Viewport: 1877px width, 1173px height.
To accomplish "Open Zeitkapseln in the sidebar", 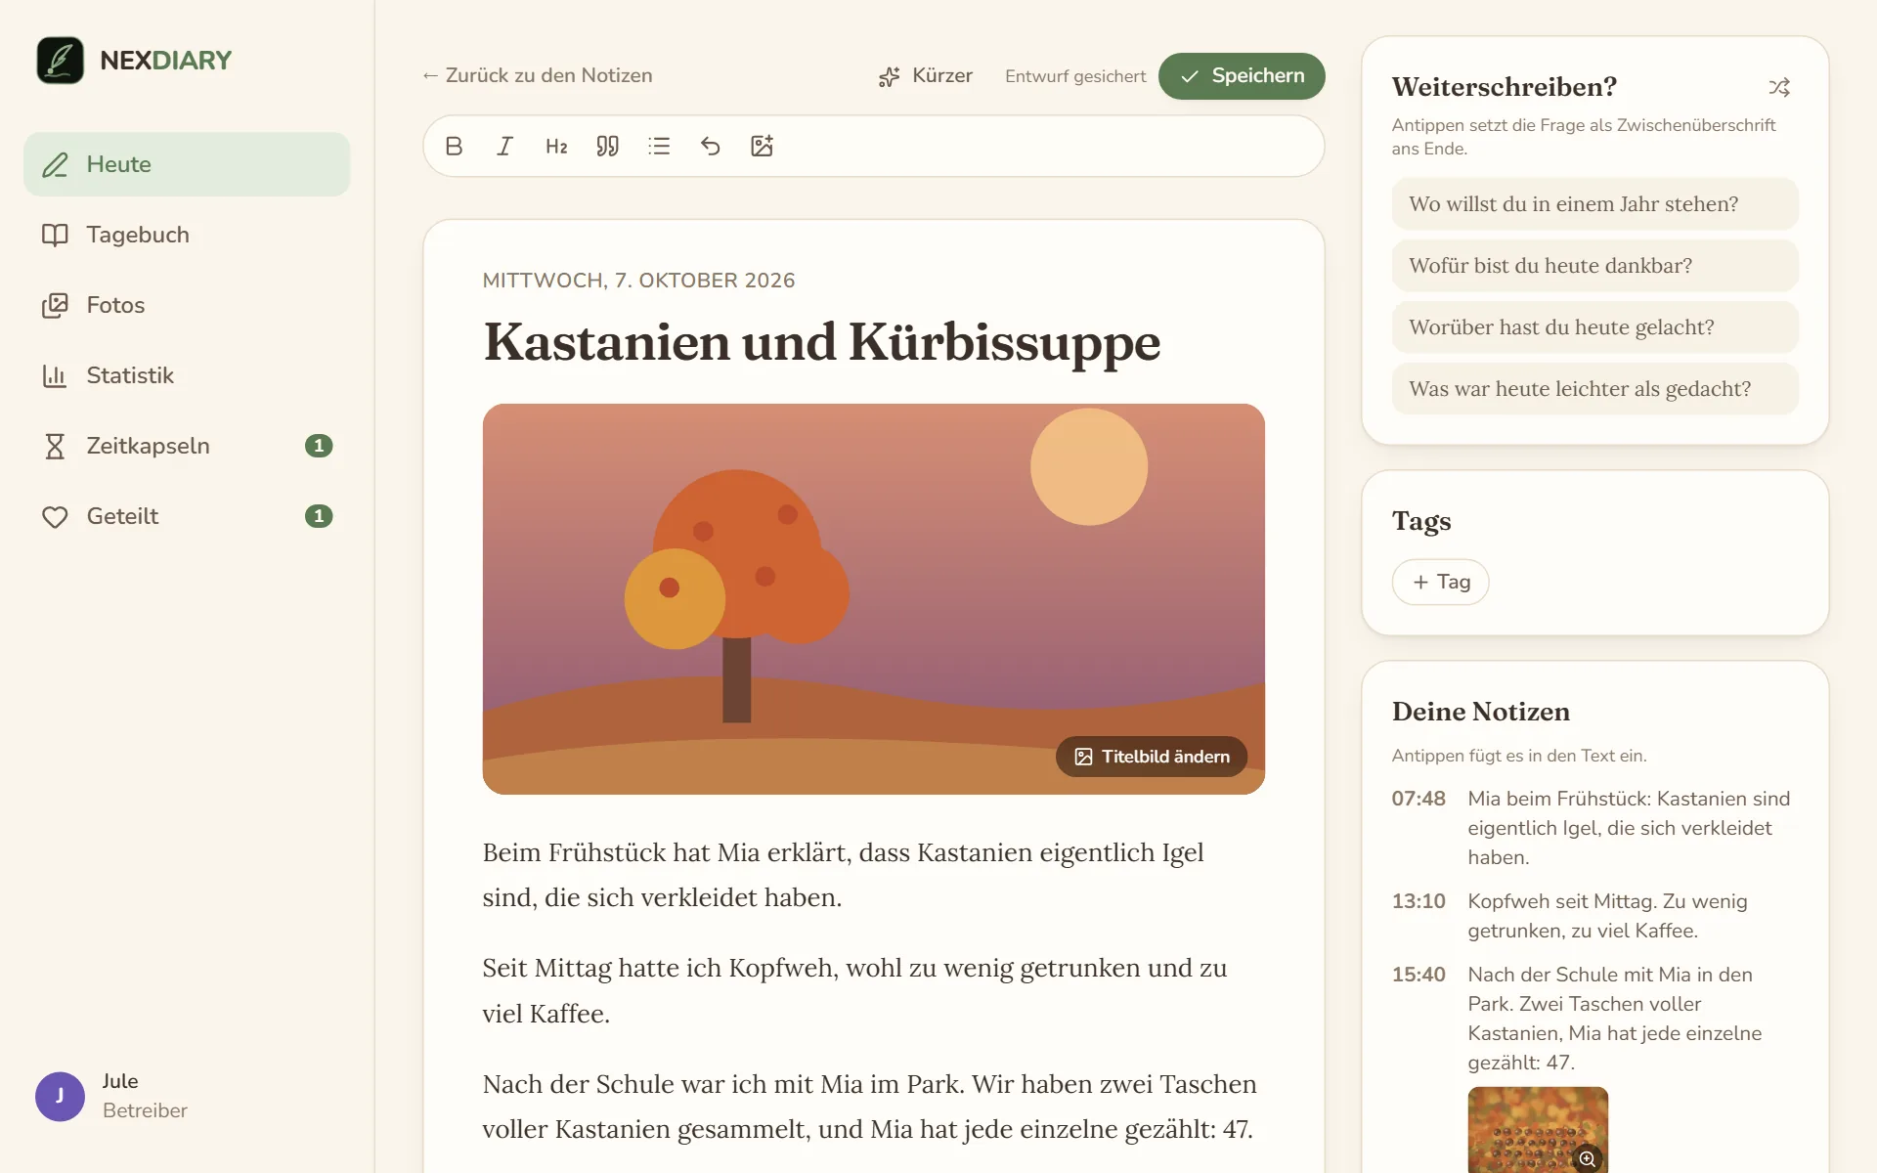I will 187,446.
